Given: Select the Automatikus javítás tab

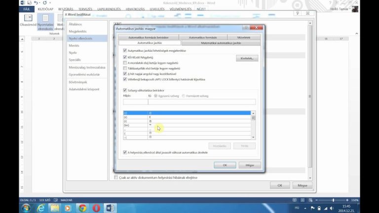Looking at the screenshot, I should click(150, 43).
